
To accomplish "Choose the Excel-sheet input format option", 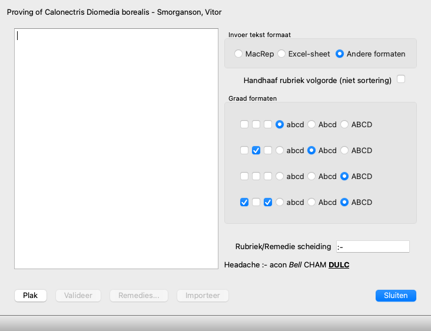I will [281, 54].
